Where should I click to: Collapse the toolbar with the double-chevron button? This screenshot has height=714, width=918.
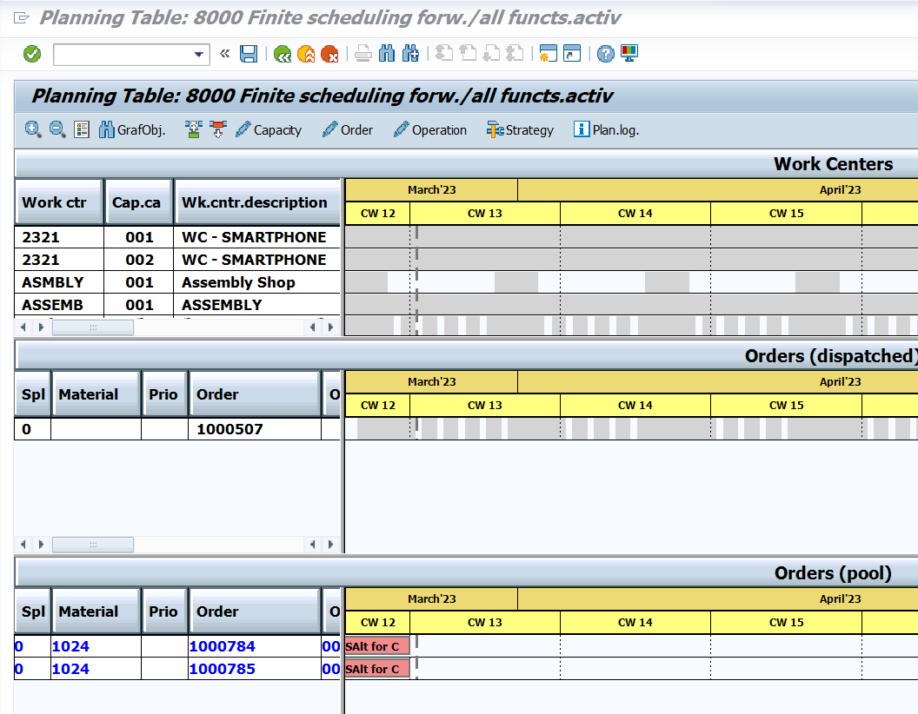point(223,53)
